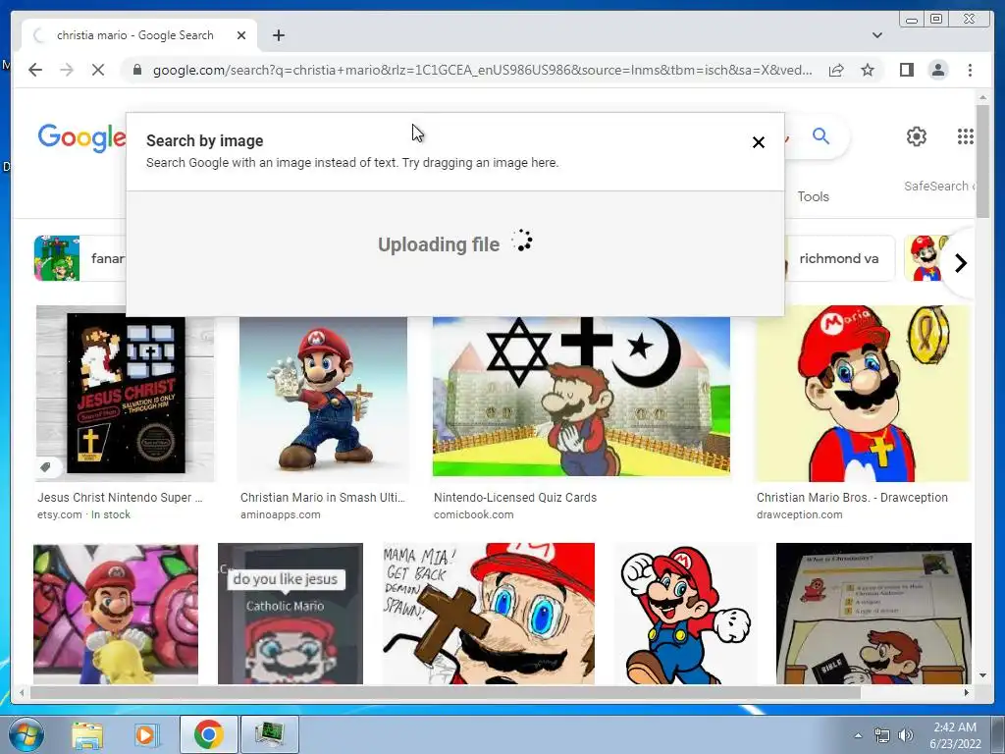Click the aminoapps.com source link
The image size is (1005, 754).
click(x=280, y=514)
